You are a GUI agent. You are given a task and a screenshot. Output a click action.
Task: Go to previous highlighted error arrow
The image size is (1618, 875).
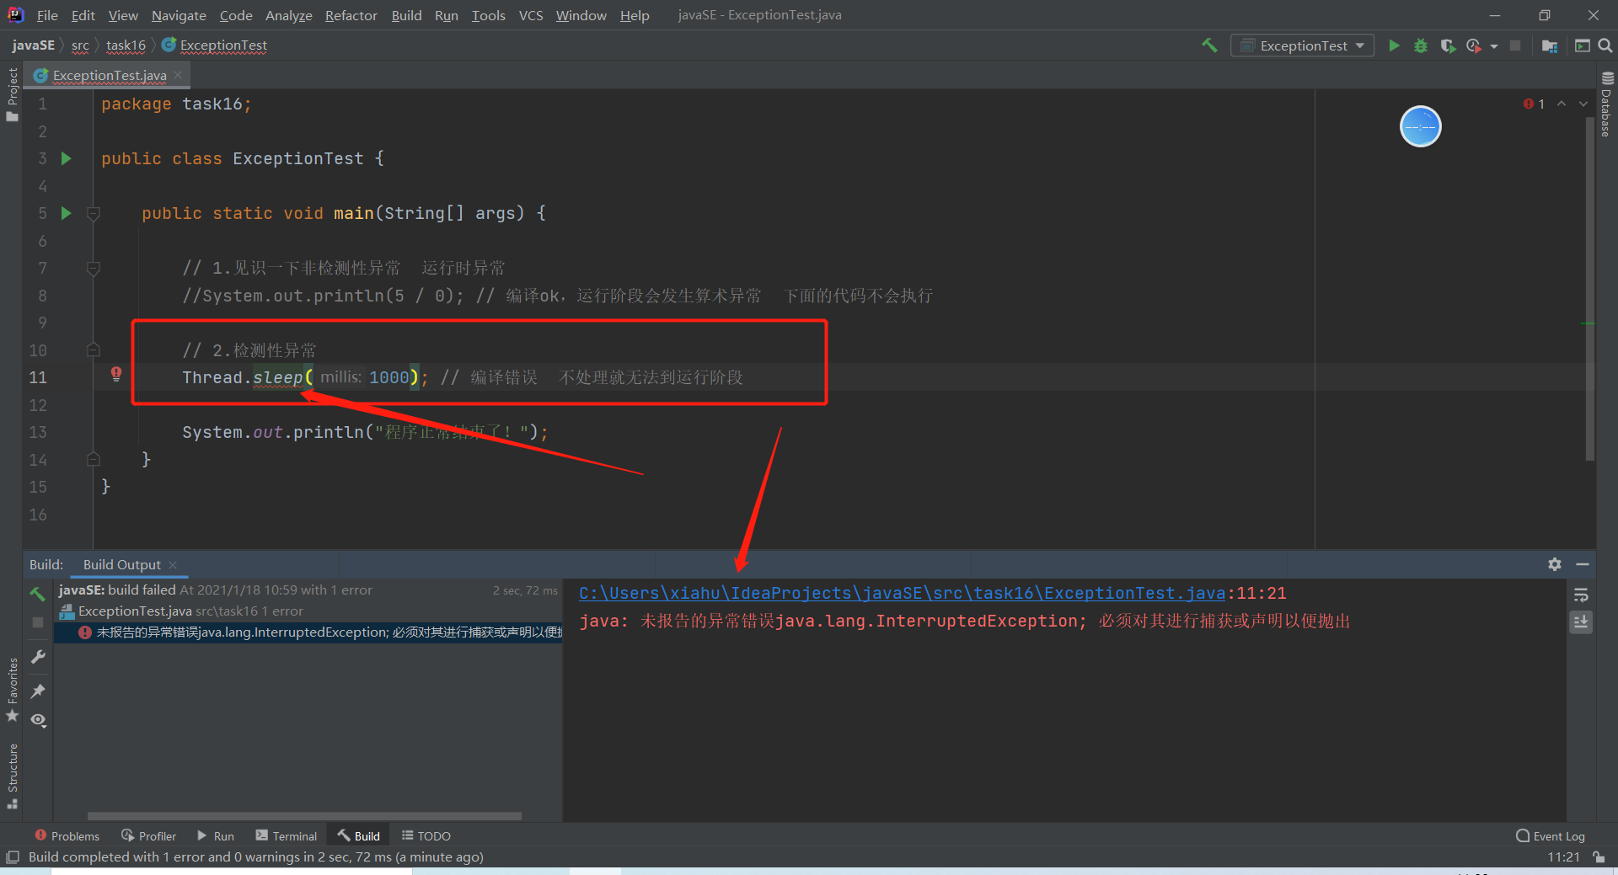coord(1562,104)
